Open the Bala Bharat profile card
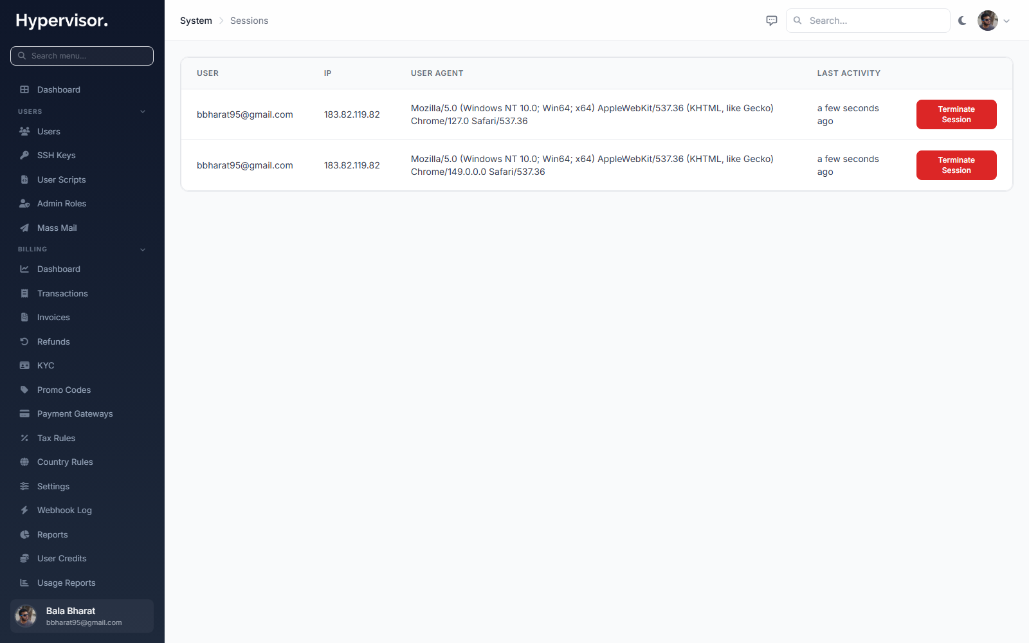This screenshot has height=643, width=1029. [x=82, y=616]
